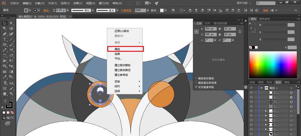Screen dimensions: 301x136
Task: Select the Shape Builder tool
Action: [x=5, y=66]
